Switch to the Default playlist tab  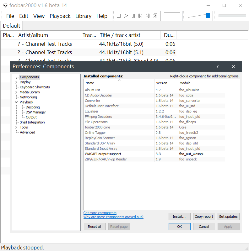11,26
